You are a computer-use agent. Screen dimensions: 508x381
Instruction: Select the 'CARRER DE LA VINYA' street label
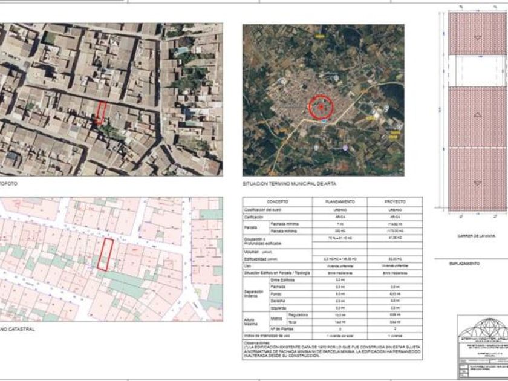tap(477, 236)
